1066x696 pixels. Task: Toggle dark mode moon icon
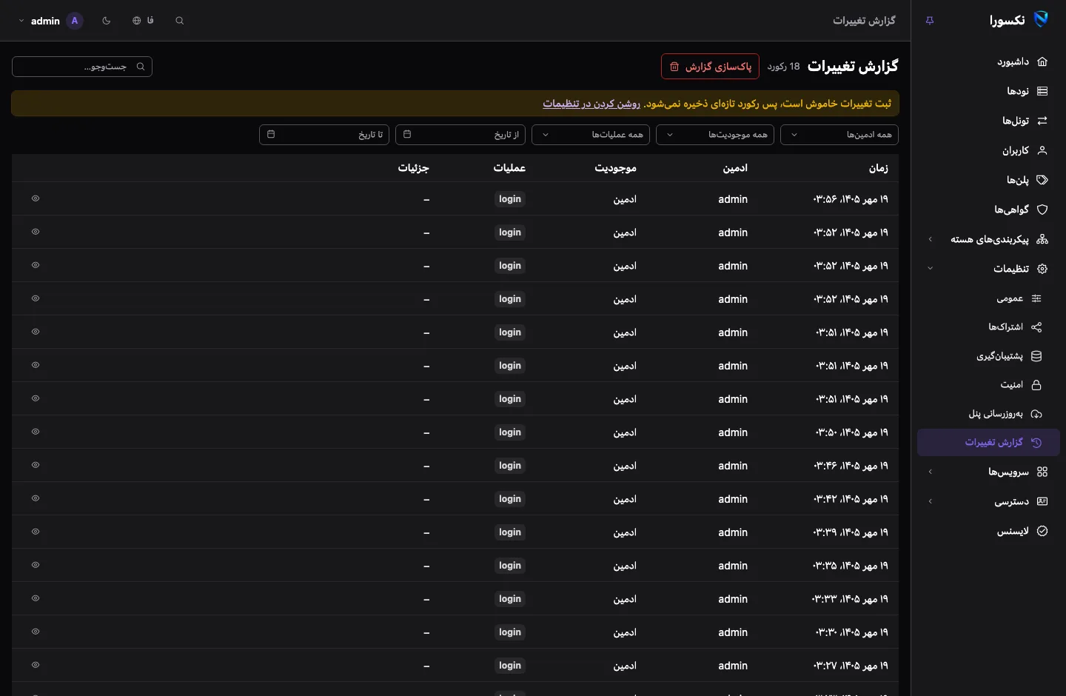point(107,21)
